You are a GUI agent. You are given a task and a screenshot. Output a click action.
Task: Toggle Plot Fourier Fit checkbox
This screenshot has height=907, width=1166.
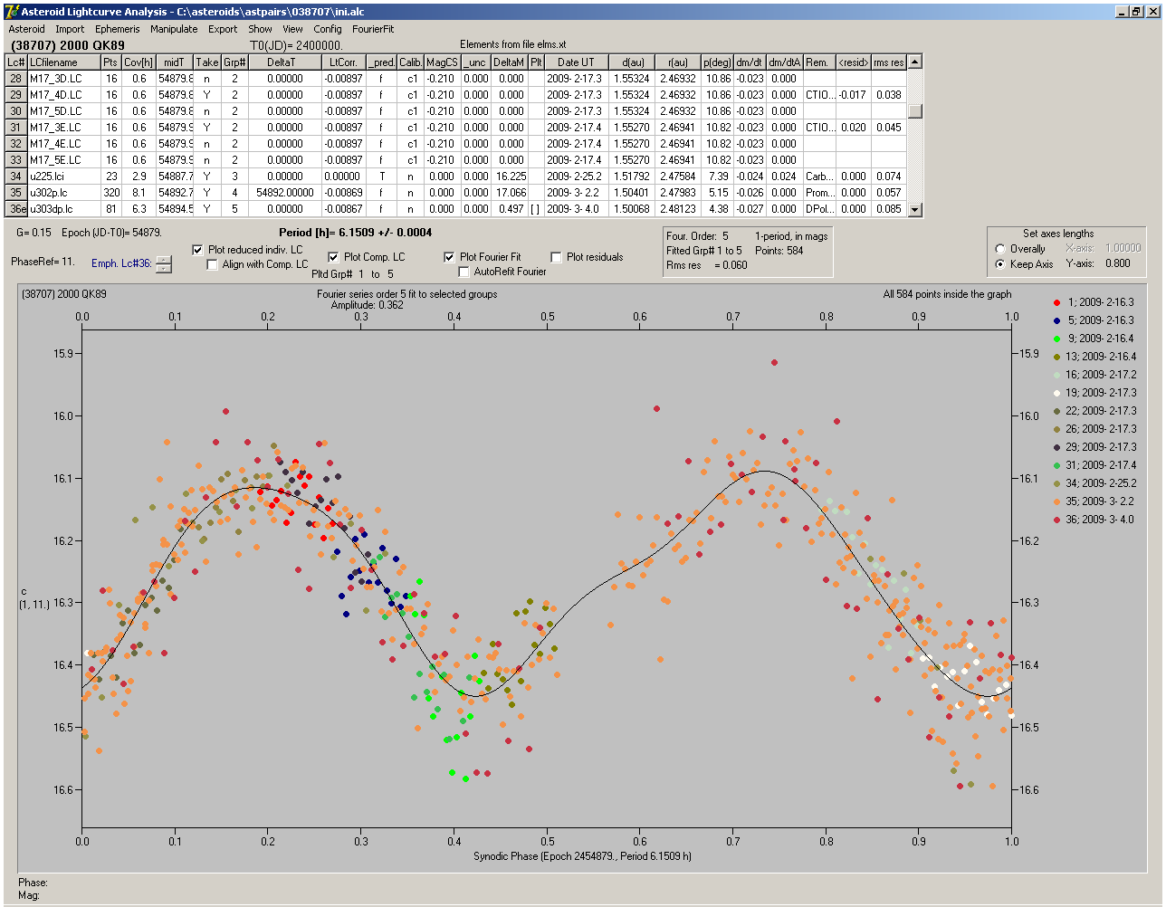[x=449, y=257]
